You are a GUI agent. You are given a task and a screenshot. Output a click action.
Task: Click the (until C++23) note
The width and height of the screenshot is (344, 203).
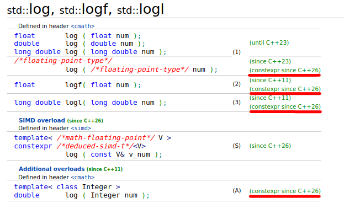tap(269, 42)
